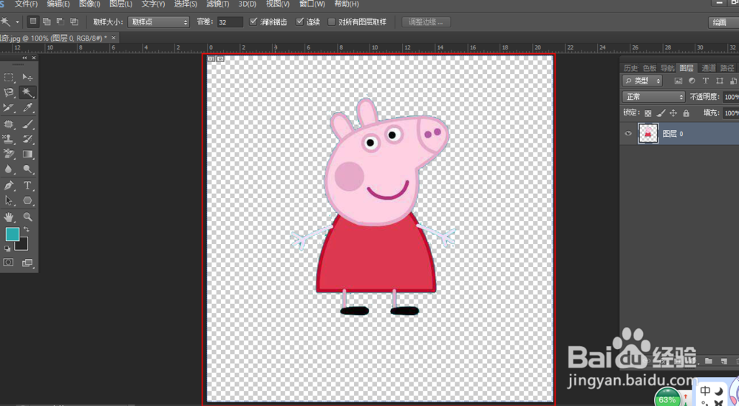Filter layers by adjustment layer type
This screenshot has width=739, height=406.
coord(692,81)
